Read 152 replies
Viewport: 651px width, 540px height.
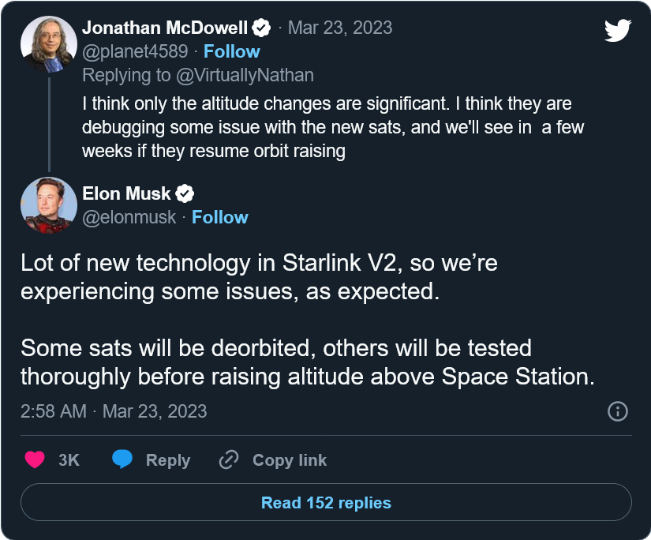point(326,502)
